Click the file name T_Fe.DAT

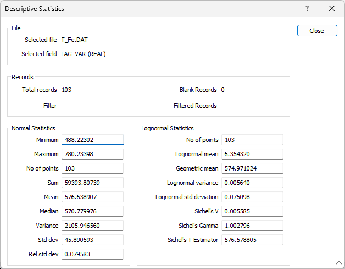click(x=74, y=40)
